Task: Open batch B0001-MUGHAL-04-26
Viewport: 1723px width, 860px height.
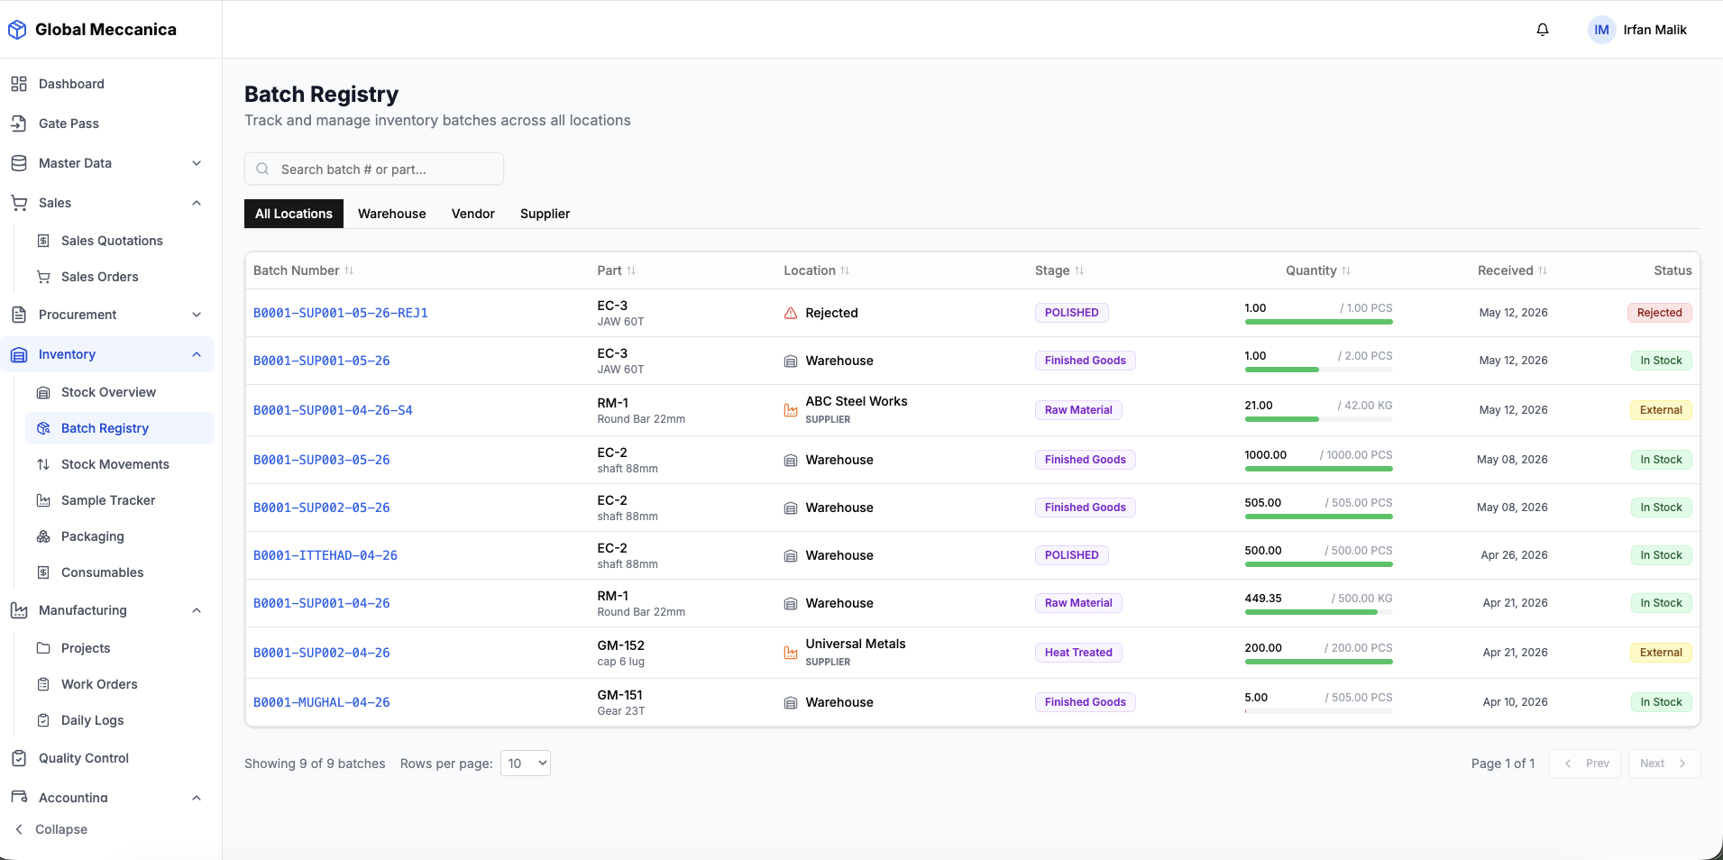Action: (x=322, y=702)
